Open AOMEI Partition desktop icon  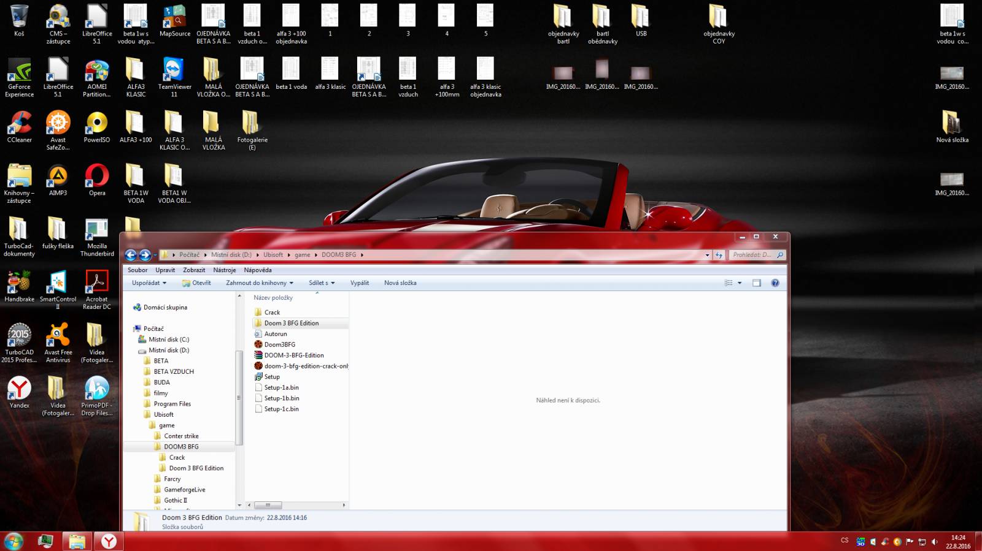tap(97, 78)
